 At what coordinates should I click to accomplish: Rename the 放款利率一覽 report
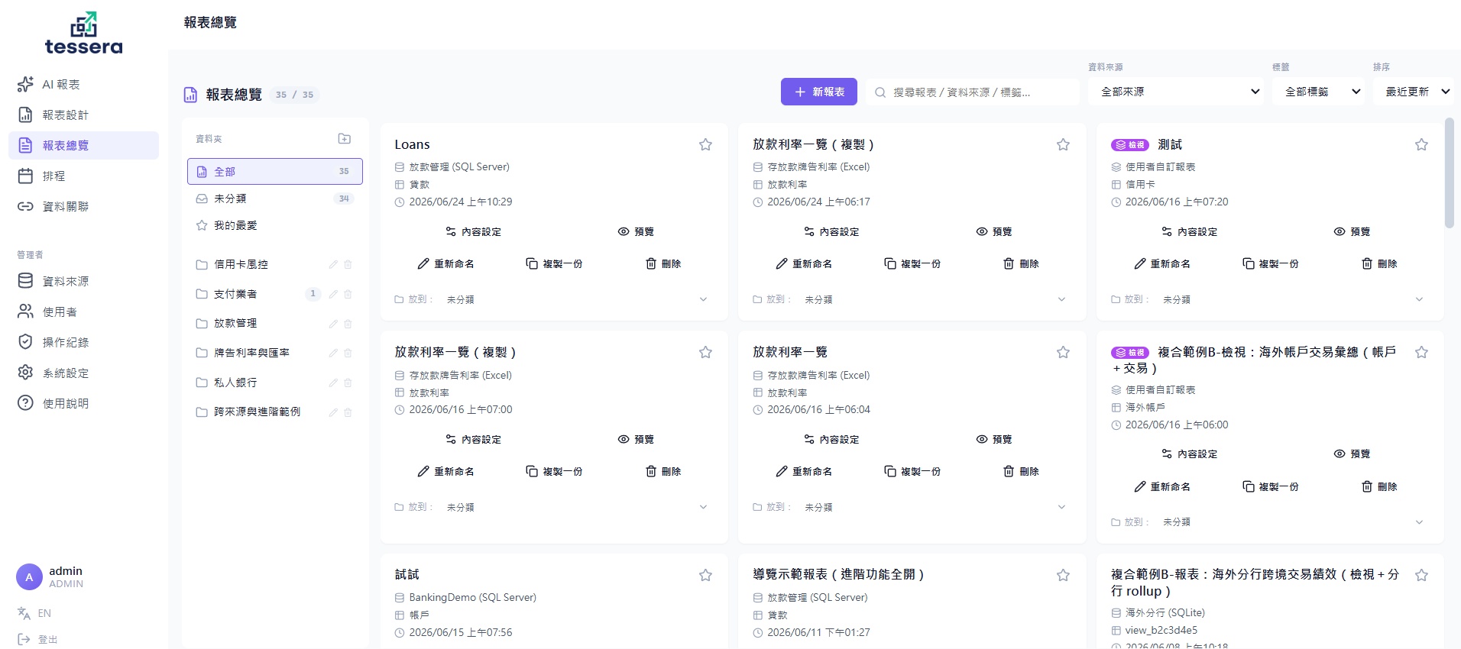804,471
